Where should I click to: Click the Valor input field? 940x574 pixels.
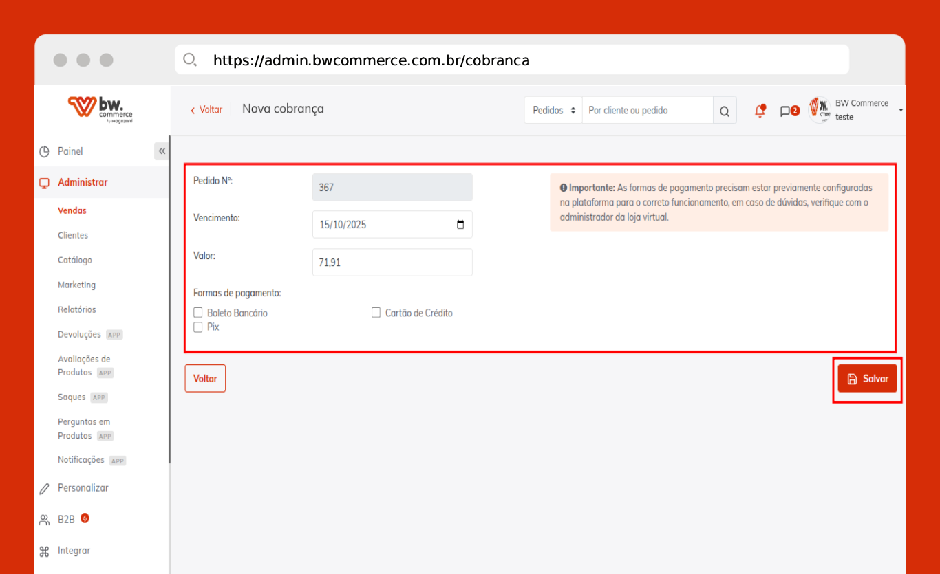click(x=392, y=262)
